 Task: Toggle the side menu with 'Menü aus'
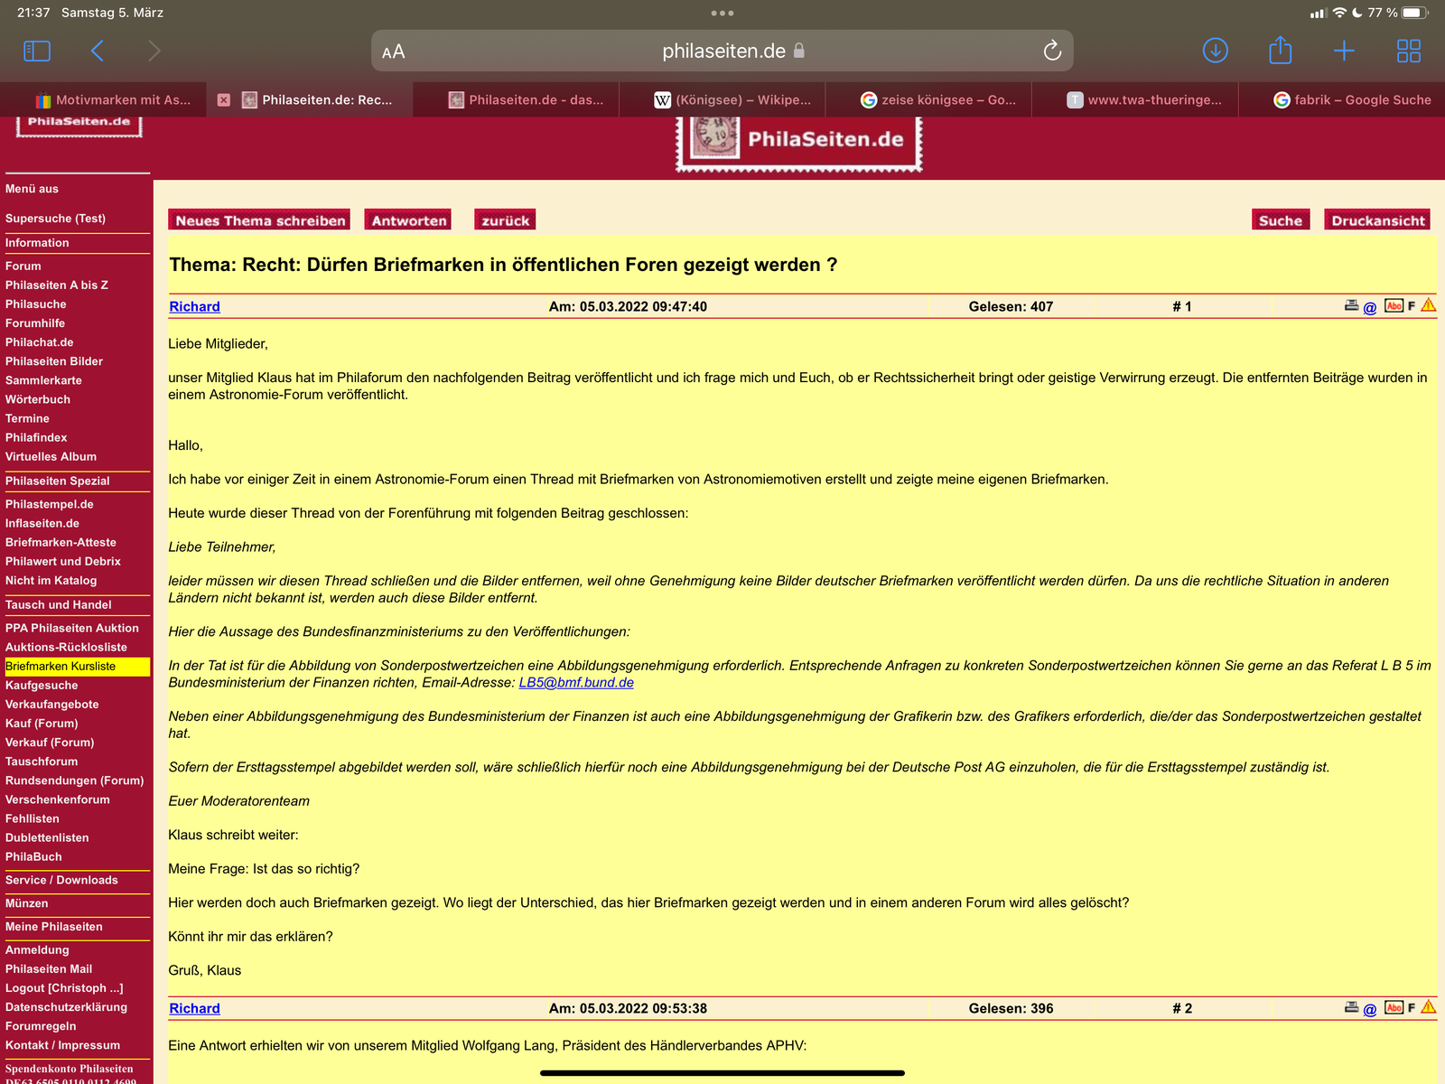point(32,189)
